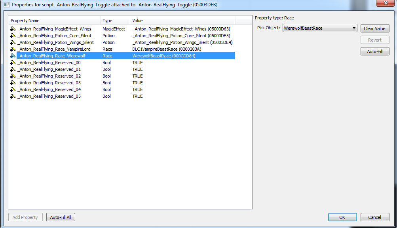Image resolution: width=397 pixels, height=228 pixels.
Task: Select the _Anton_RealFlying_Reserved_00 property name
Action: click(x=49, y=63)
